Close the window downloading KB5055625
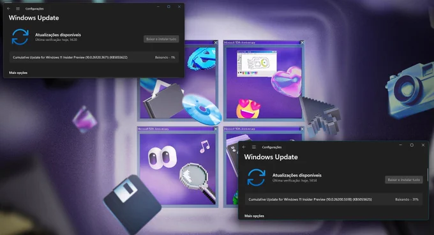 click(x=423, y=145)
